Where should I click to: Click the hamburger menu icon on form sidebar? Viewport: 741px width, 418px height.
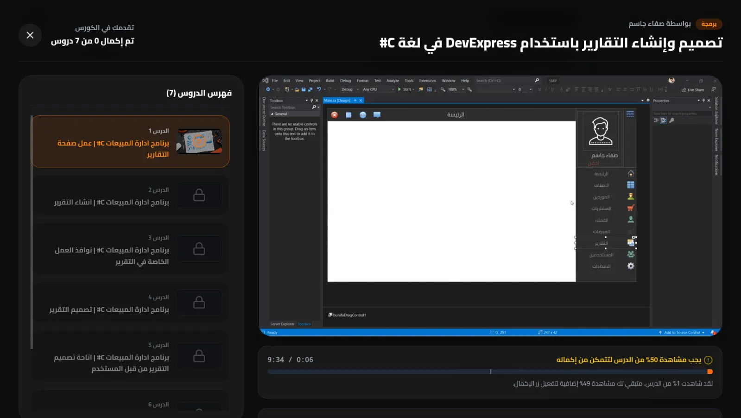[x=630, y=114]
